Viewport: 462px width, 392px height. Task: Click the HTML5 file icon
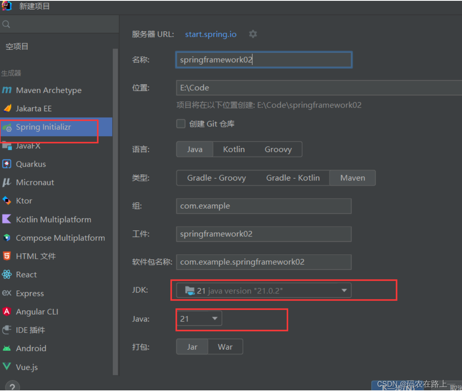(7, 256)
